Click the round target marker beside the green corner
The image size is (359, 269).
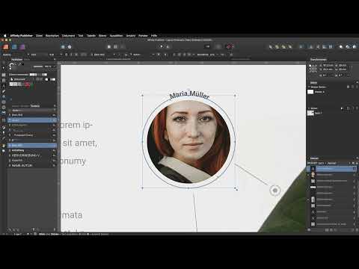click(x=275, y=191)
